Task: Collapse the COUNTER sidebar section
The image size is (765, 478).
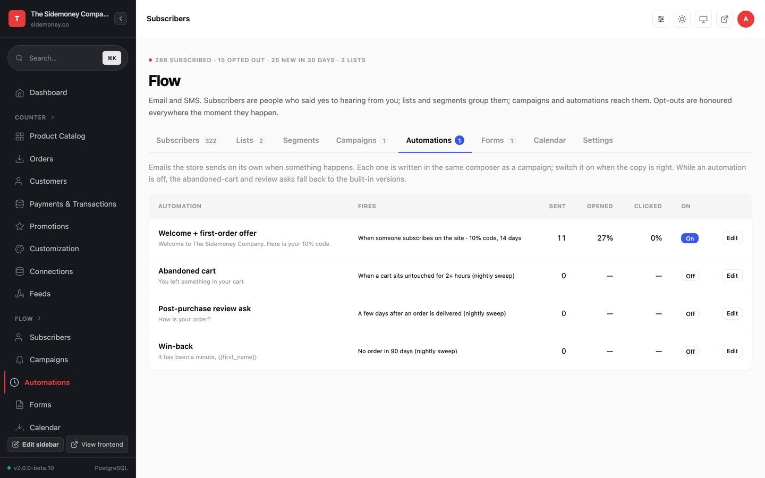Action: pos(35,117)
